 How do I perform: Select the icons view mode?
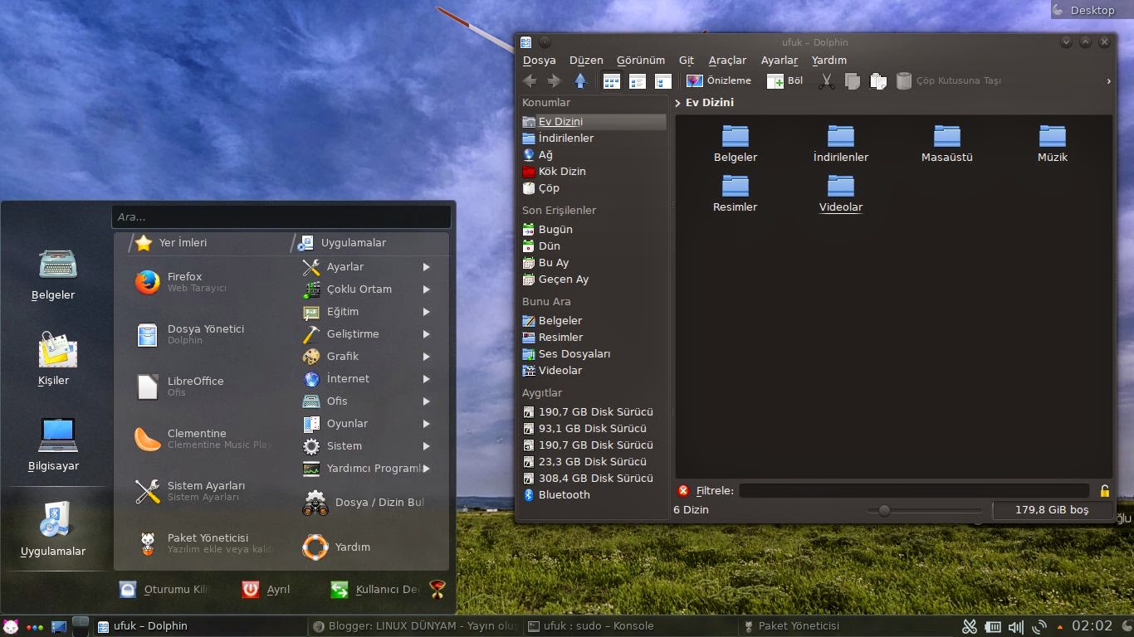(611, 80)
